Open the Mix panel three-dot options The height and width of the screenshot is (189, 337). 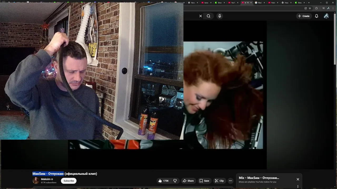coord(298,187)
